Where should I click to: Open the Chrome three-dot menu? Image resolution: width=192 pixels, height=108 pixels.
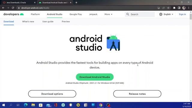pyautogui.click(x=189, y=8)
